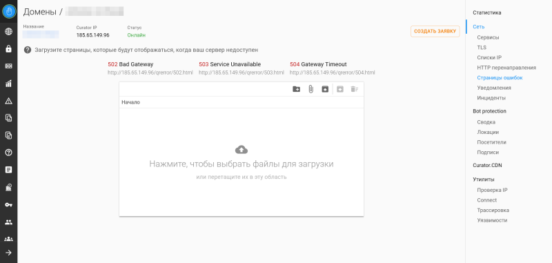Image resolution: width=552 pixels, height=263 pixels.
Task: Click the bar chart icon in sidebar
Action: click(8, 84)
